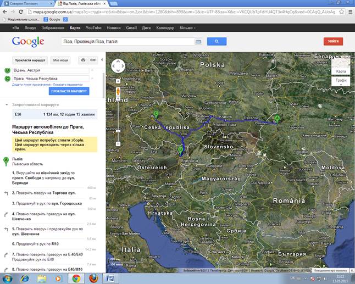The height and width of the screenshot is (284, 355).
Task: Click marker A on Lviv
Action: [277, 119]
